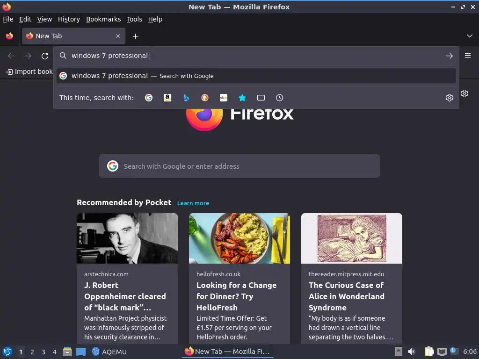Open the removable media eject tray icon
The width and height of the screenshot is (479, 359).
pos(398,352)
